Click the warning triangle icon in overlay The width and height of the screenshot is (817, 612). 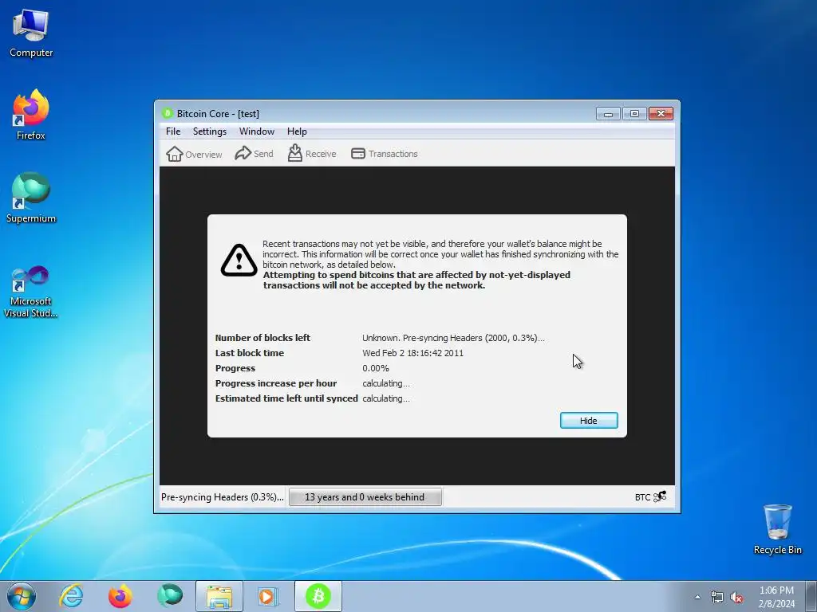[x=239, y=261]
